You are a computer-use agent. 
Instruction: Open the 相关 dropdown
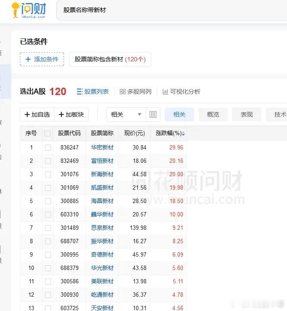tap(126, 114)
